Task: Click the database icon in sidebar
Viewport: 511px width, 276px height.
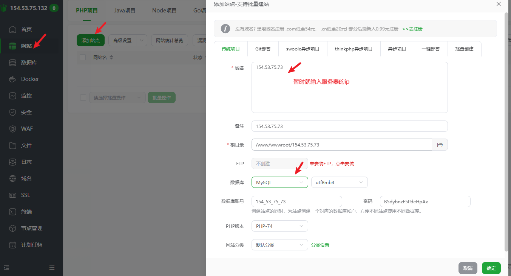Action: click(13, 63)
